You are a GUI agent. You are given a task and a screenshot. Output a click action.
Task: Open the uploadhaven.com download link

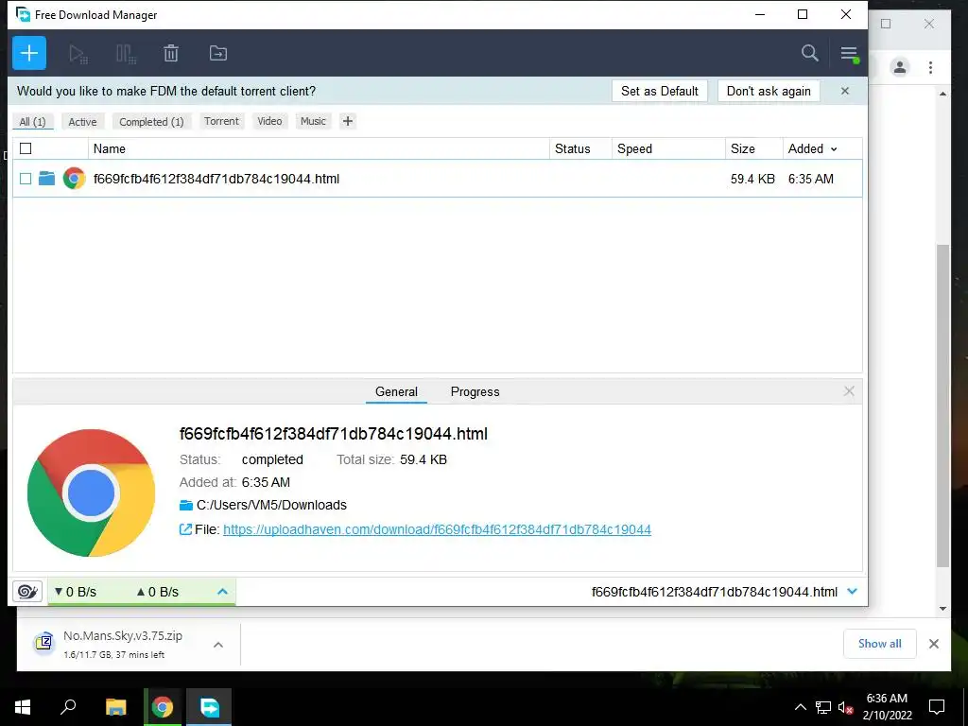pyautogui.click(x=437, y=529)
